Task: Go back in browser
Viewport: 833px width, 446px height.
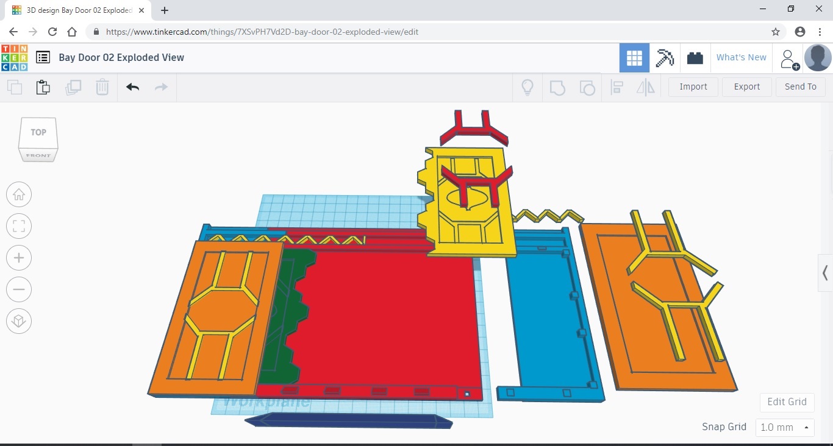Action: [13, 32]
